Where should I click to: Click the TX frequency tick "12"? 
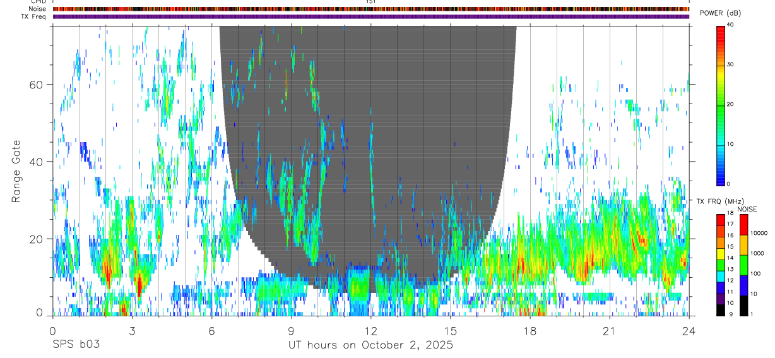tap(731, 280)
